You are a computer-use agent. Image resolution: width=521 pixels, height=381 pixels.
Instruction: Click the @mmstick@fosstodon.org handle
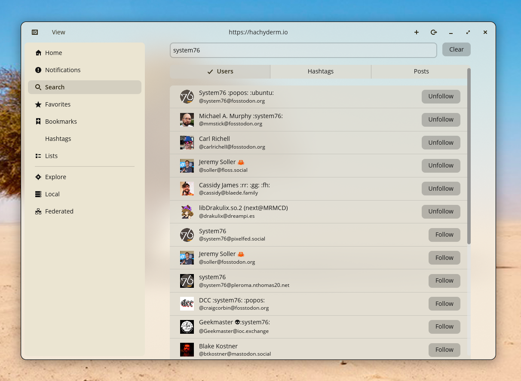click(x=230, y=124)
